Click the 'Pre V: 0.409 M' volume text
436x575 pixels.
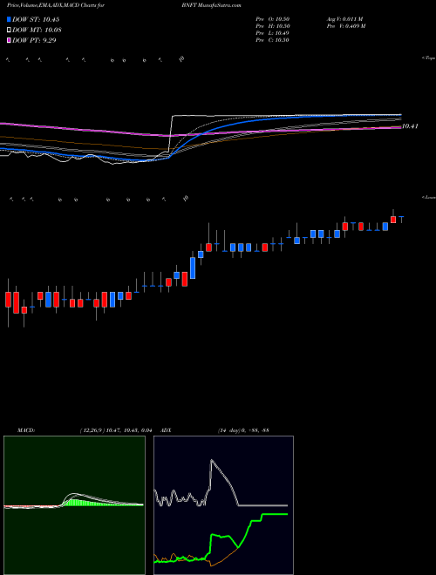(345, 26)
